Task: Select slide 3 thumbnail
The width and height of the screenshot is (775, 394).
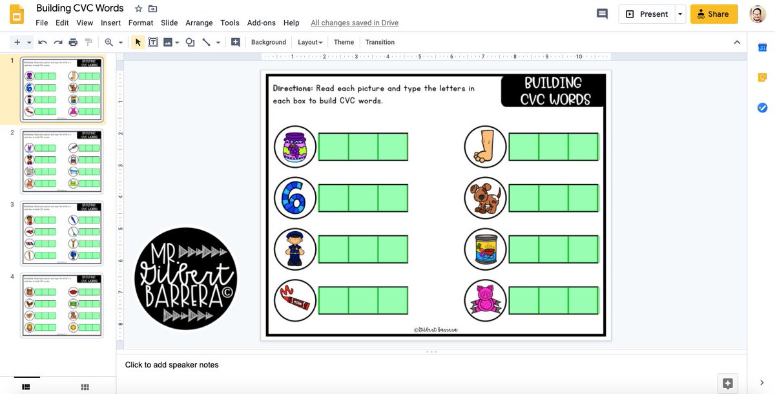Action: pyautogui.click(x=62, y=233)
